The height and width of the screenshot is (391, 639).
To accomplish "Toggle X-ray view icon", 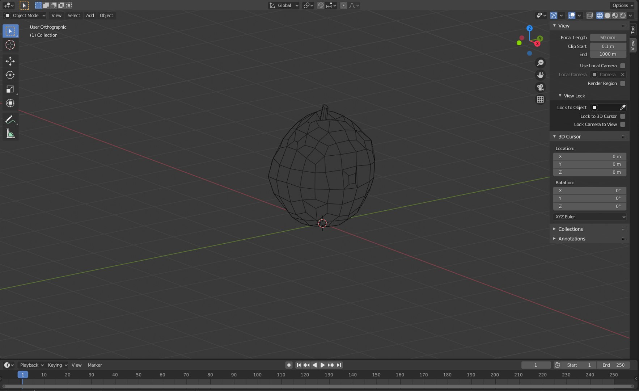I will pyautogui.click(x=589, y=16).
